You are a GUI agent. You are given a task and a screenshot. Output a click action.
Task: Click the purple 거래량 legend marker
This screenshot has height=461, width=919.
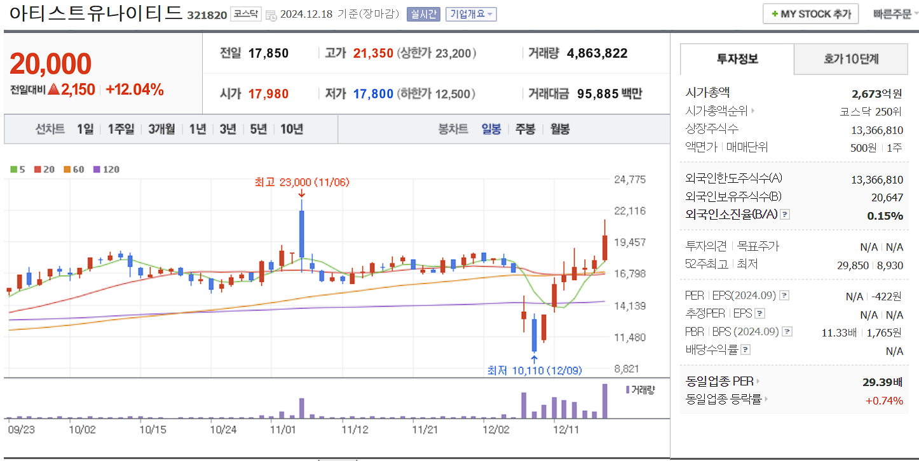(x=628, y=389)
